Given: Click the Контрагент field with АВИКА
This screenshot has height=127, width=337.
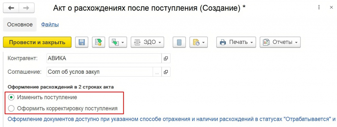Looking at the screenshot, I should pos(104,58).
